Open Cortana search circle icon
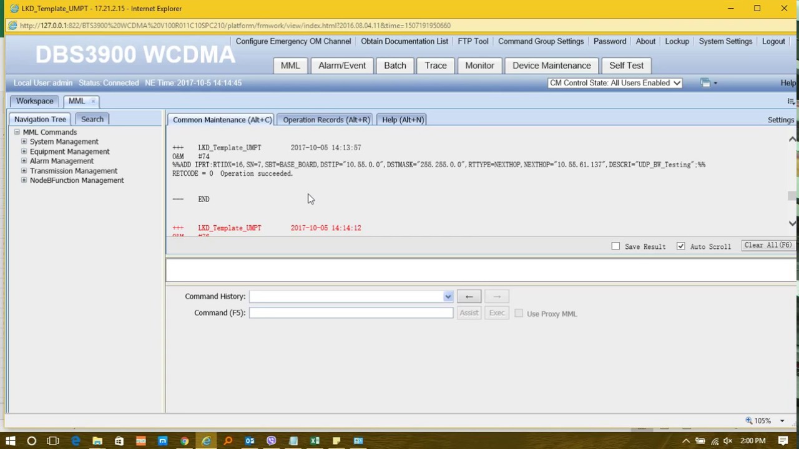799x449 pixels. click(31, 441)
